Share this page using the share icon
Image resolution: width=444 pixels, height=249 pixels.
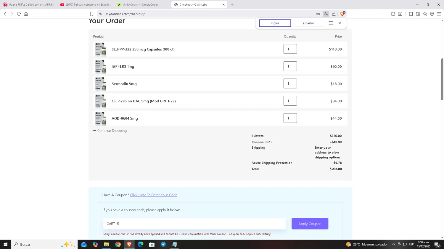[334, 14]
